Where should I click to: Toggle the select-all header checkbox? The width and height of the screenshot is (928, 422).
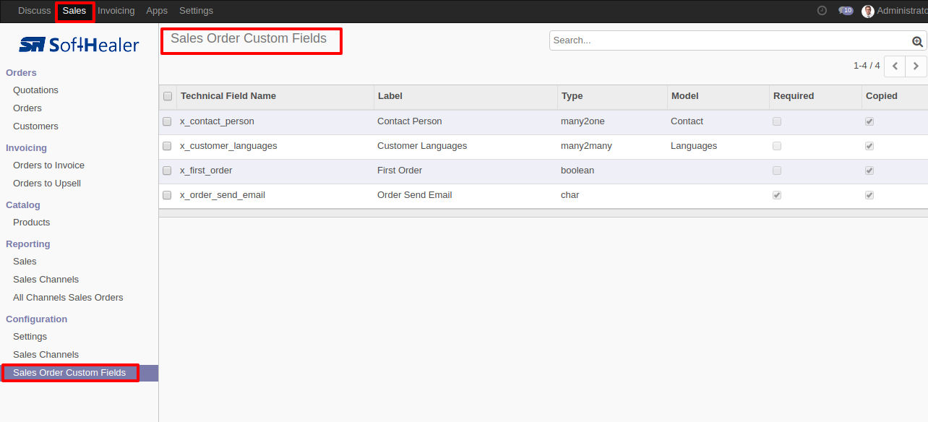pyautogui.click(x=168, y=96)
